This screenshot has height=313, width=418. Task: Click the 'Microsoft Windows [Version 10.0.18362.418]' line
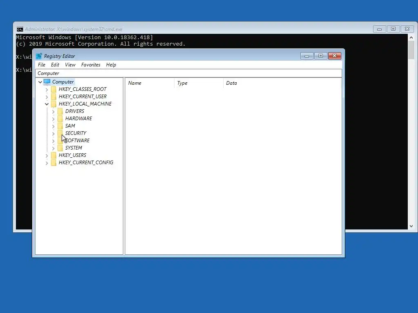click(84, 37)
